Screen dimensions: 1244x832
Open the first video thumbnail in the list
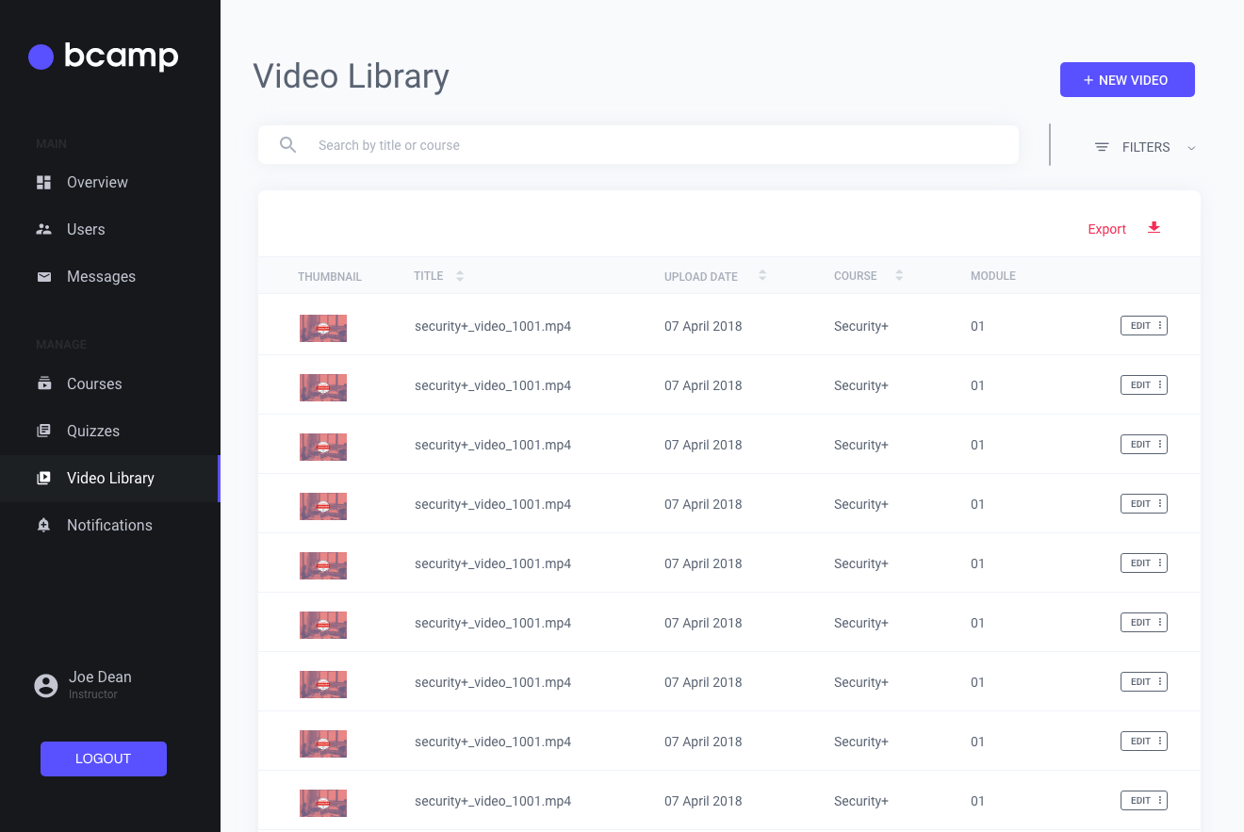tap(322, 328)
